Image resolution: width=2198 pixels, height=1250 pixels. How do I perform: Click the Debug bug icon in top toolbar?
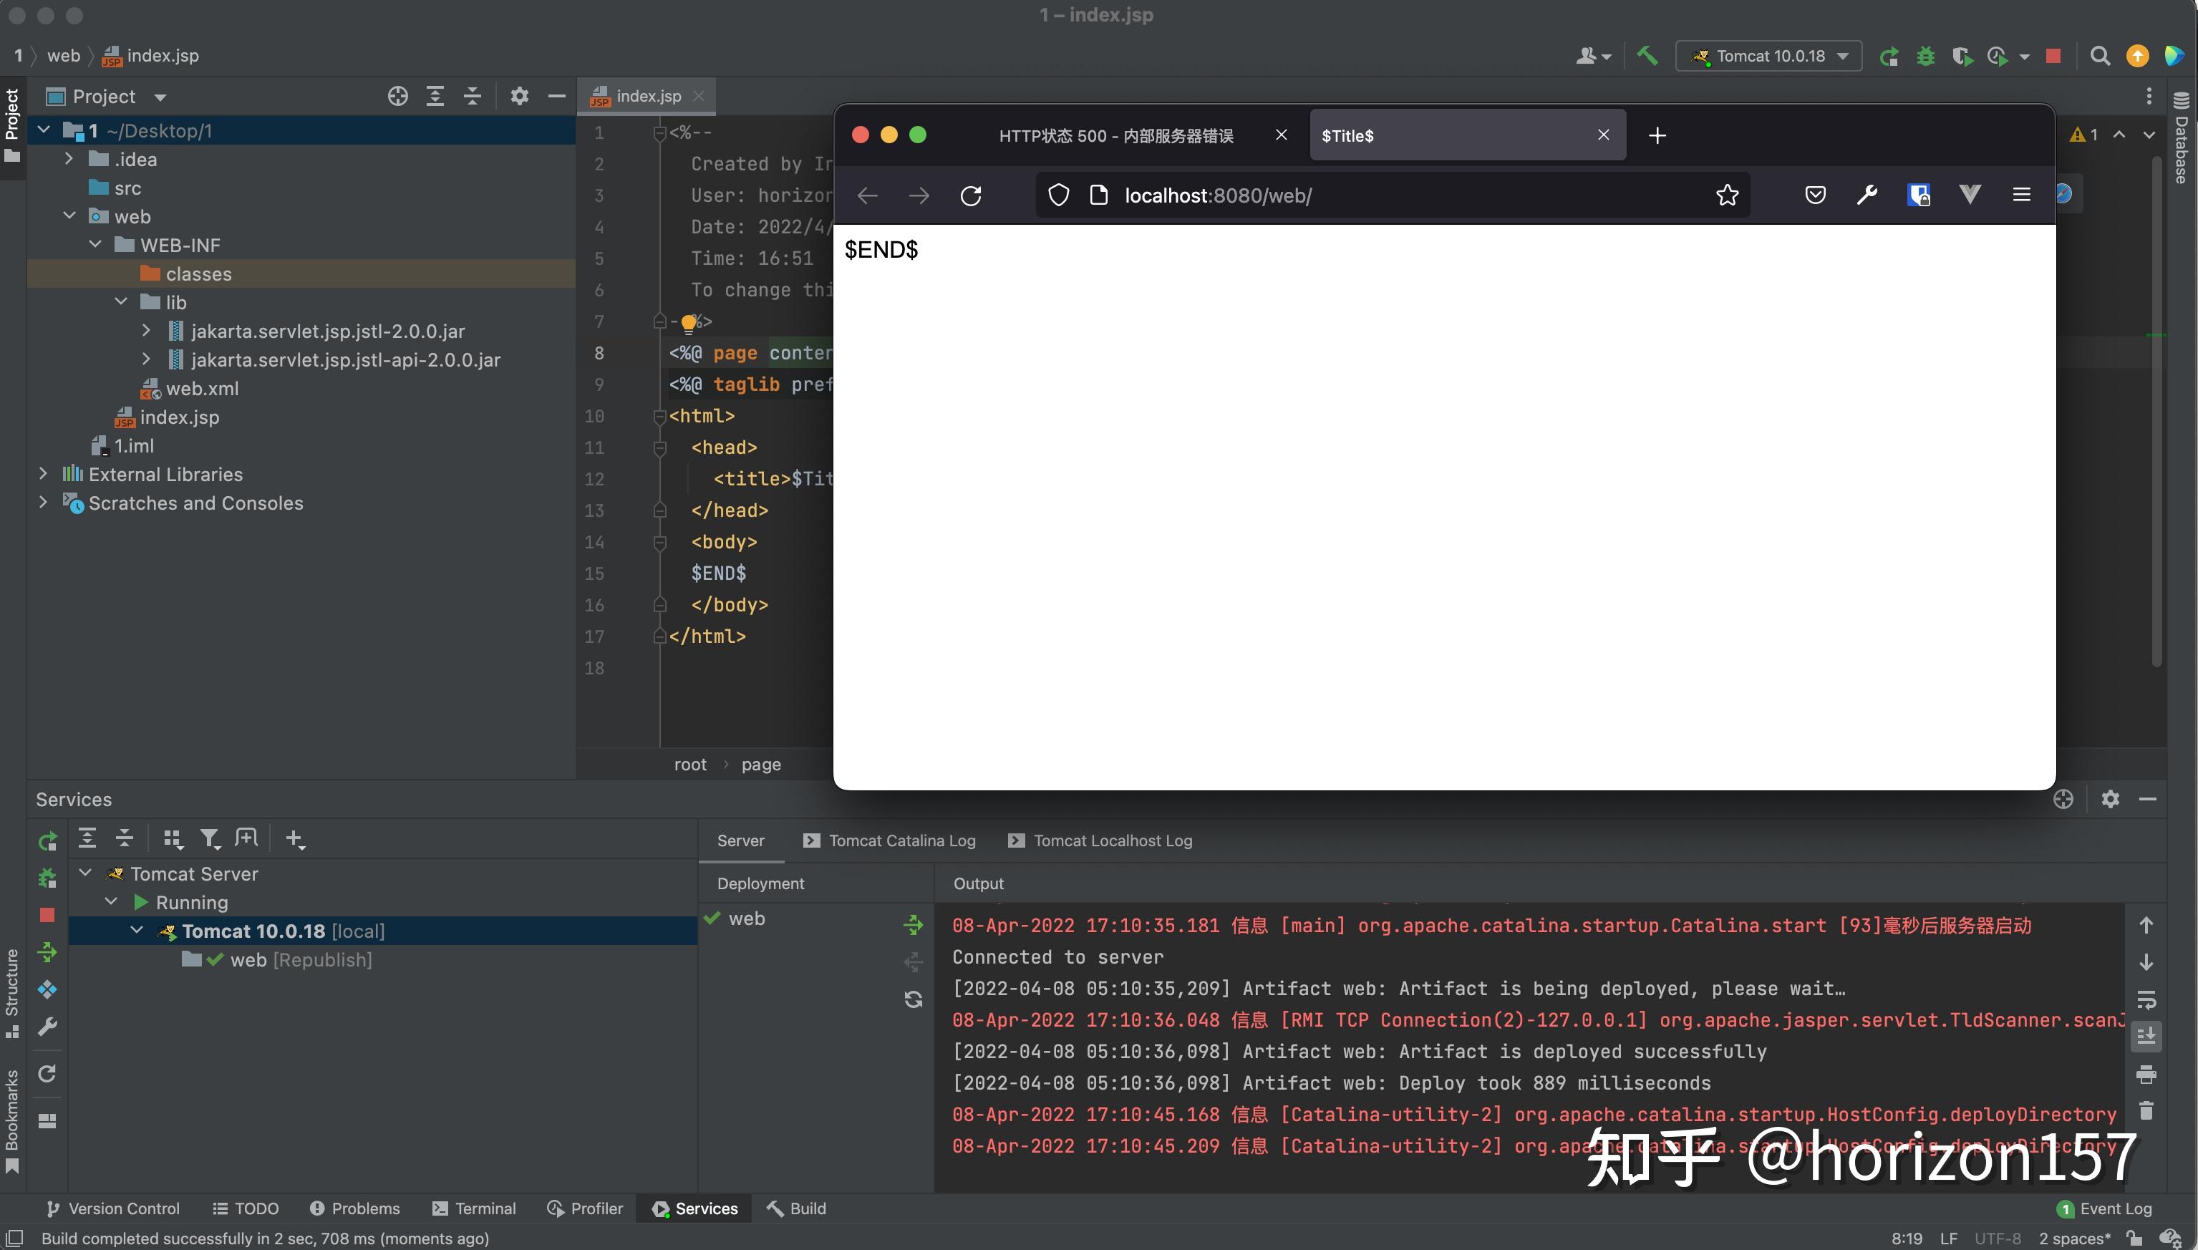1926,57
